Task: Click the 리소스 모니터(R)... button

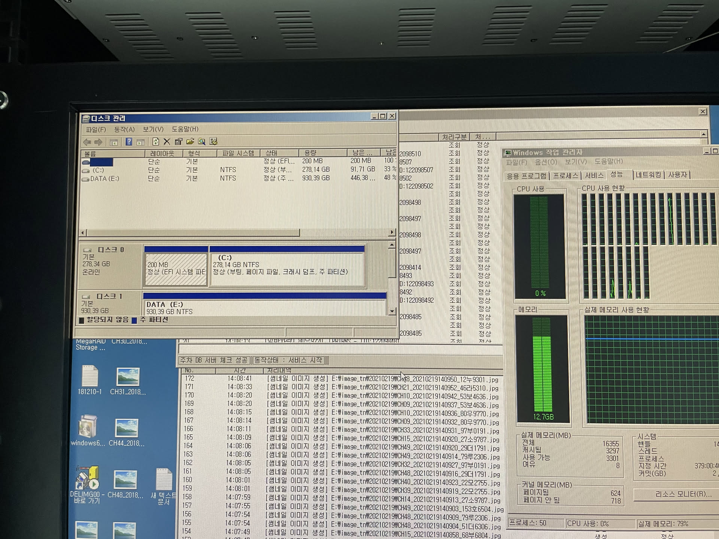Action: 683,494
